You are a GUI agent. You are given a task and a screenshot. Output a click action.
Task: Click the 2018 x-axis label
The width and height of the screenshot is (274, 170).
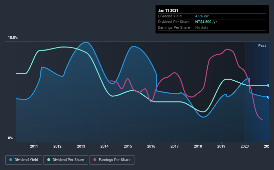[198, 146]
